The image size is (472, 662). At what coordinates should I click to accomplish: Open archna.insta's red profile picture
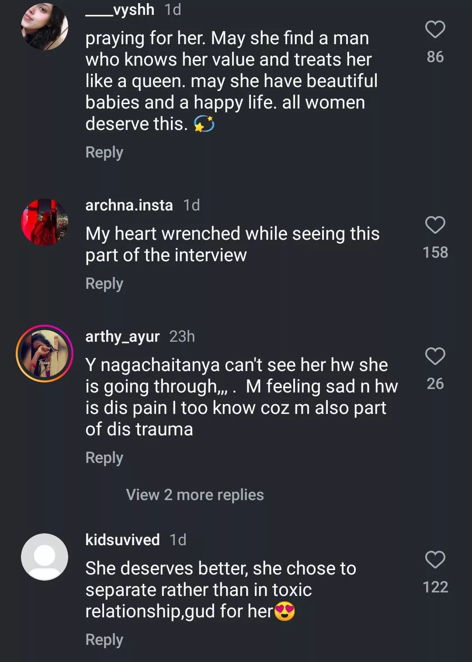point(45,222)
